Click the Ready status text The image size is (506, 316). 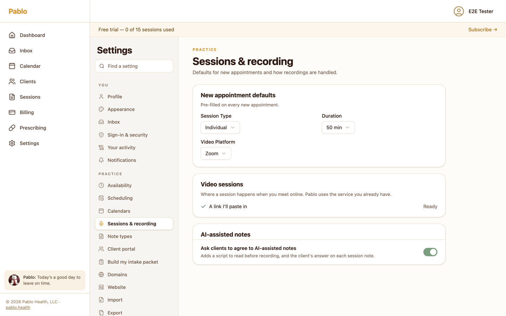(430, 206)
